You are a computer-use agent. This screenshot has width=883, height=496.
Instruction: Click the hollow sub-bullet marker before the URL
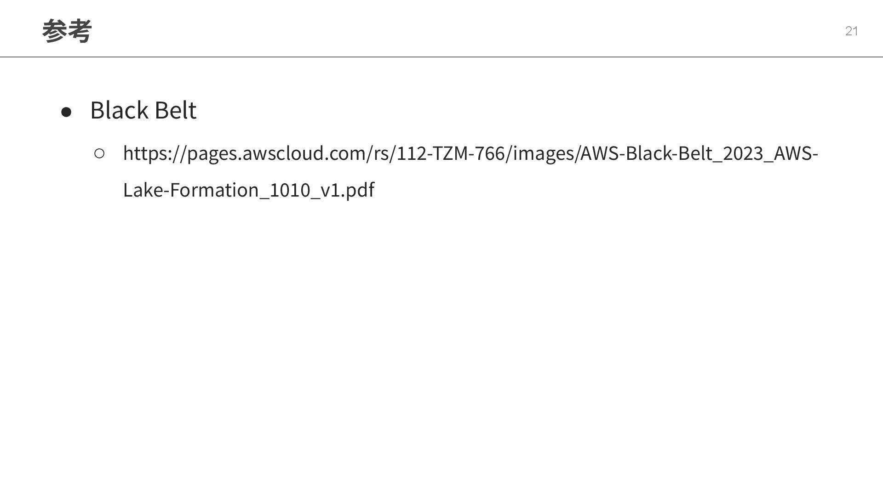click(99, 153)
